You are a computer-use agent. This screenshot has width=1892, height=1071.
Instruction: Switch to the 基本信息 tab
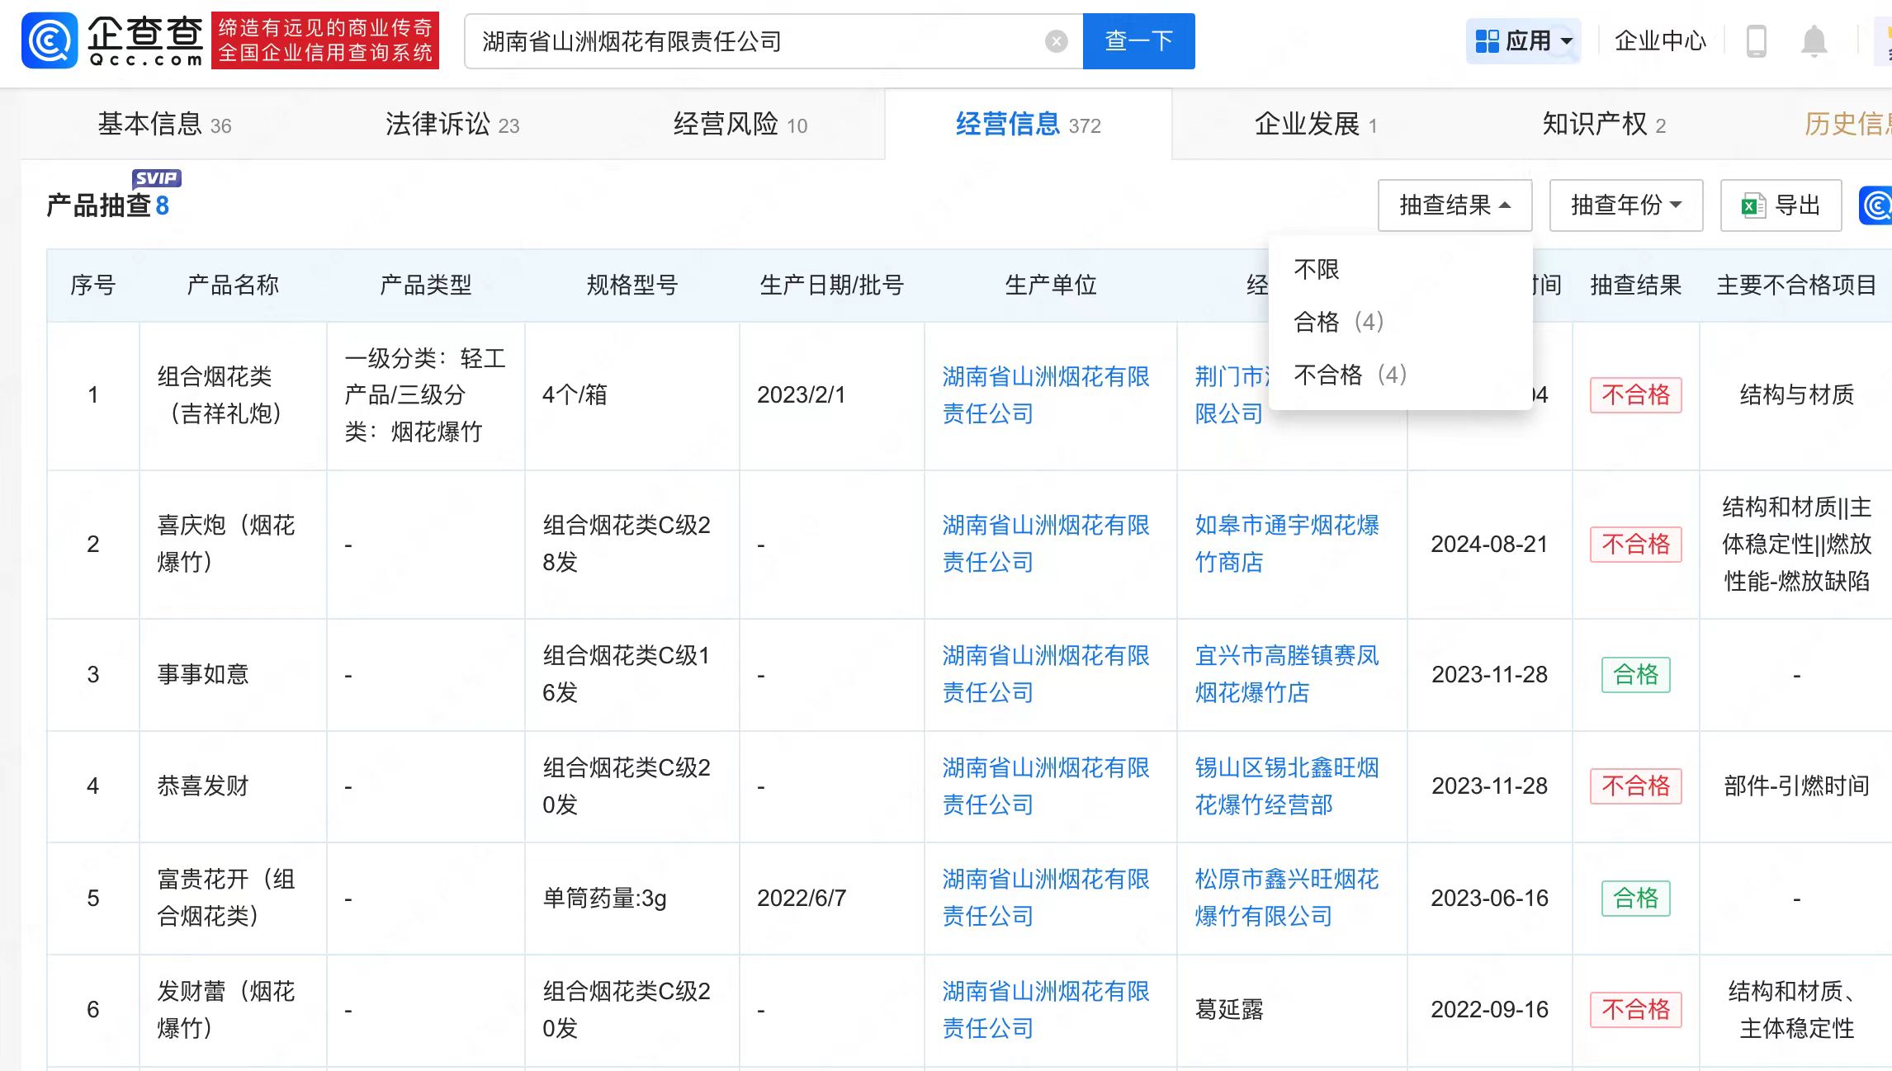(164, 125)
